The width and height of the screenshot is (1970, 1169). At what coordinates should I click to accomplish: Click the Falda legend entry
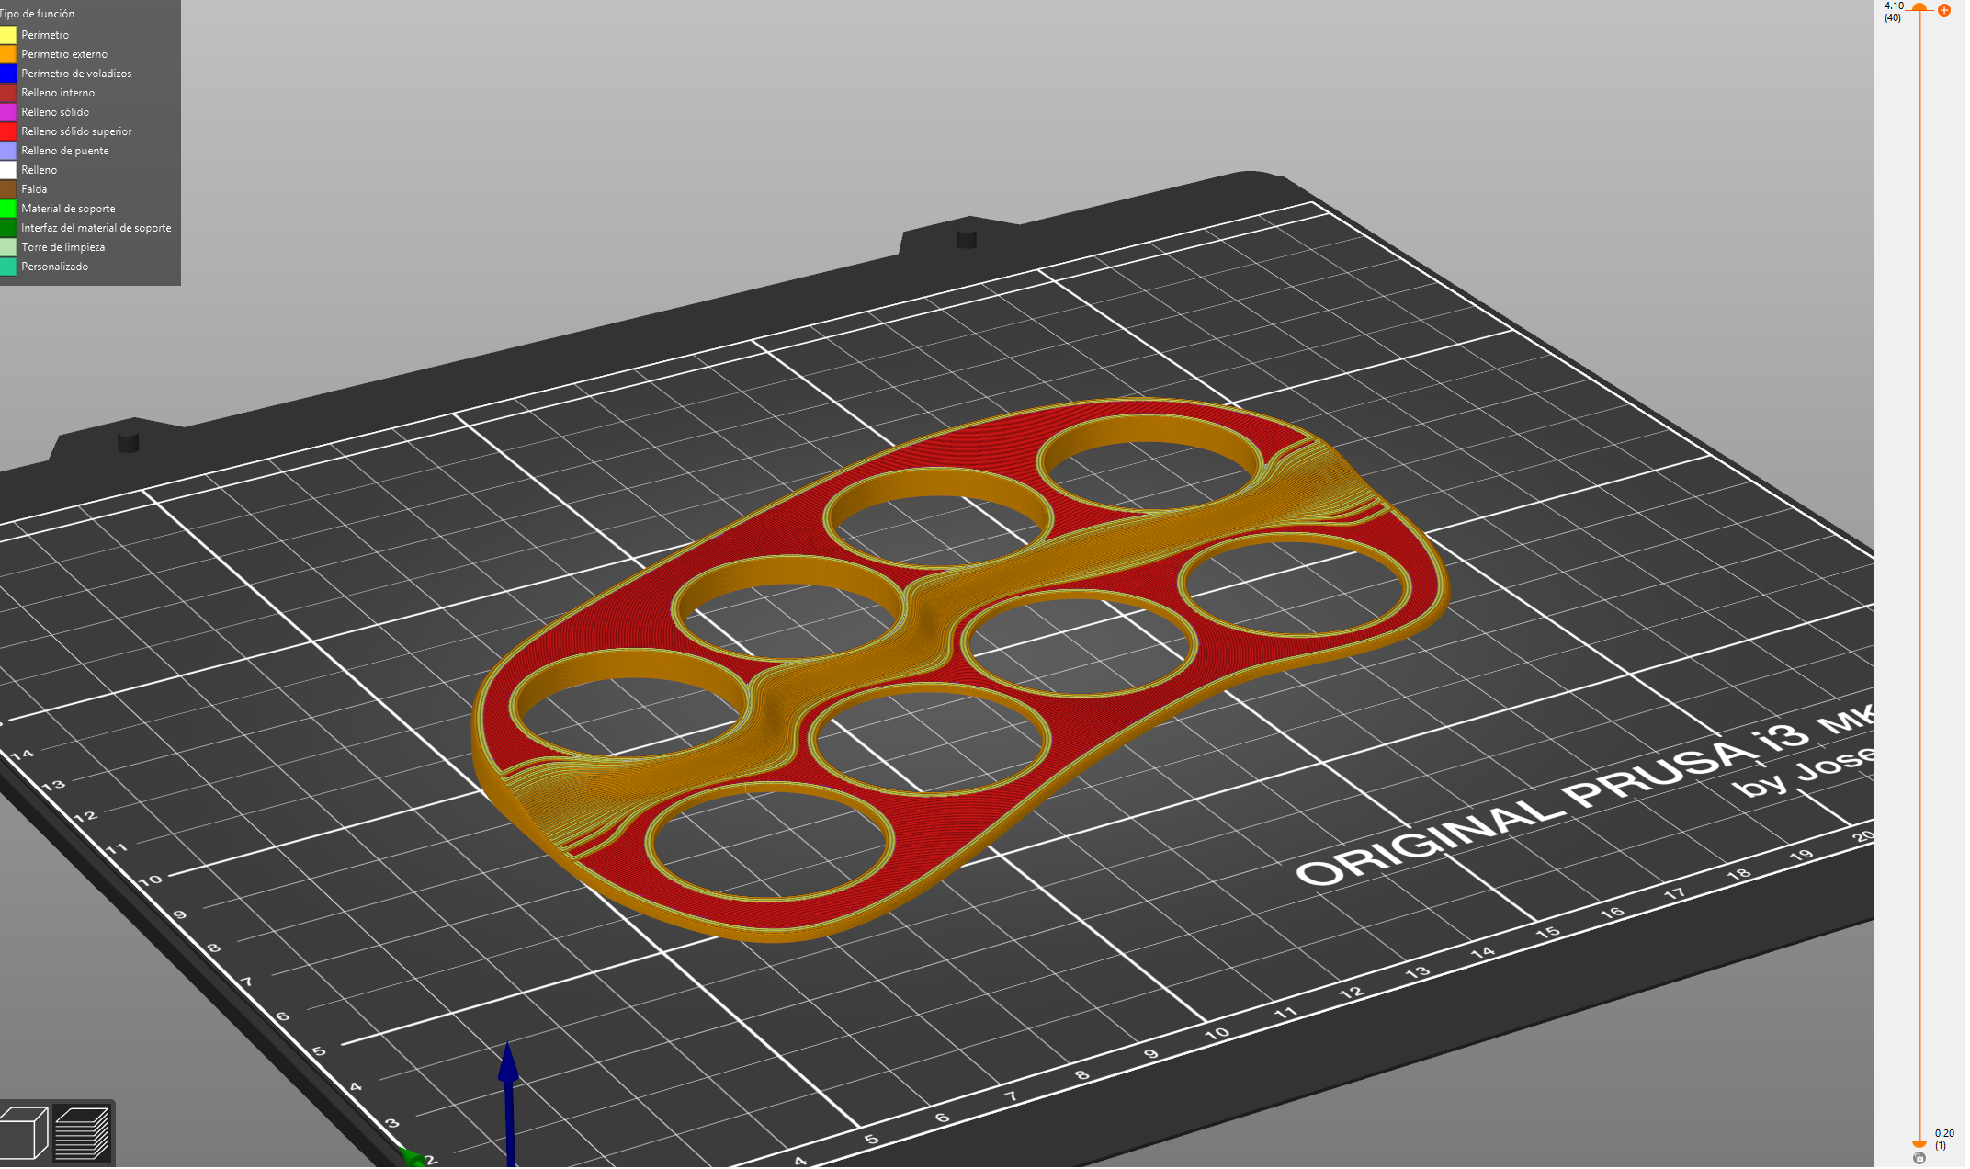[x=34, y=188]
